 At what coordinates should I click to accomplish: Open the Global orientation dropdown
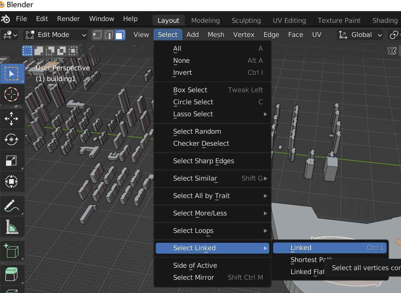[360, 35]
